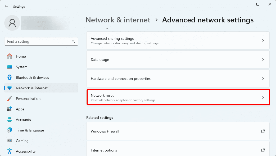Screen dimensions: 276x156
Task: Click the Personalization paintbrush icon
Action: [10, 98]
